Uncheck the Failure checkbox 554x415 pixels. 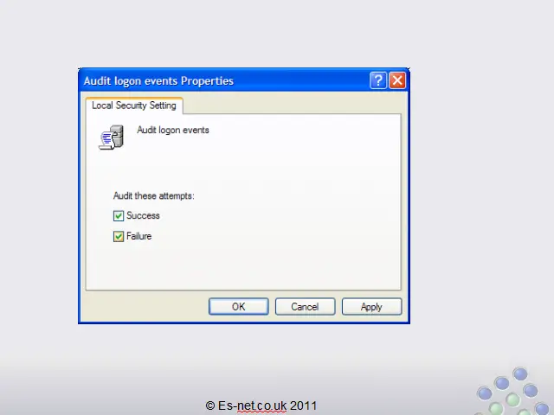(x=119, y=236)
